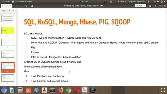Click the slide title 'SQL, NoSQL, Mongo, Hbase, PIG, SQOOP'
The image size is (167, 94).
[77, 22]
